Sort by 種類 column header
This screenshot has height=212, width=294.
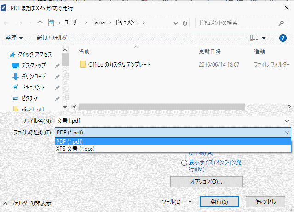pyautogui.click(x=259, y=51)
